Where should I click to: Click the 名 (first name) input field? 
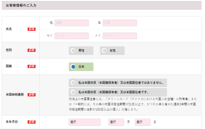click(x=120, y=23)
